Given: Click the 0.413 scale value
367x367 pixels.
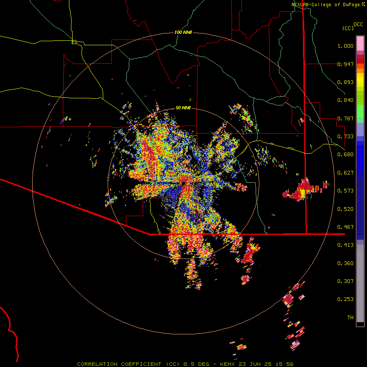Looking at the screenshot, I should click(345, 245).
